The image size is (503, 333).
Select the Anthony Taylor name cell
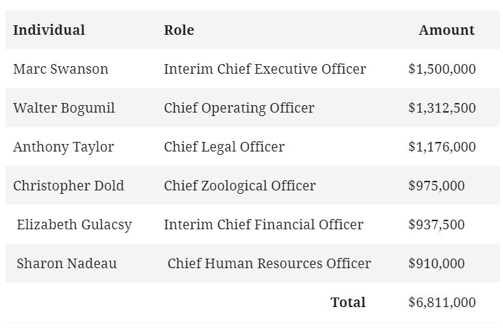[63, 147]
